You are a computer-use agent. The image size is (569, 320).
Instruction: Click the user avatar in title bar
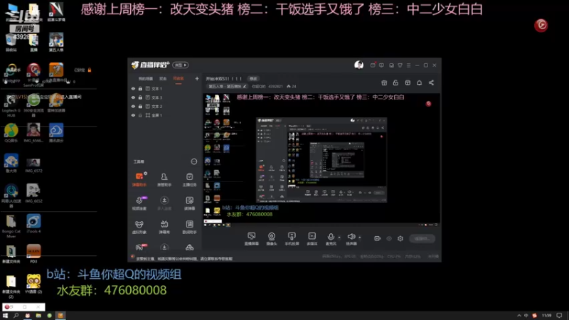coord(359,65)
